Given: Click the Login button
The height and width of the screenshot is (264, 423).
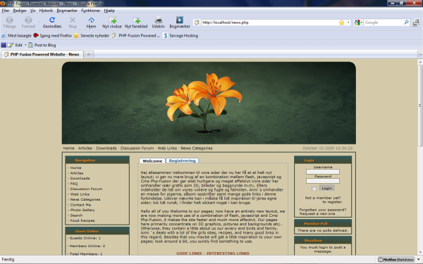Looking at the screenshot, I should (326, 188).
